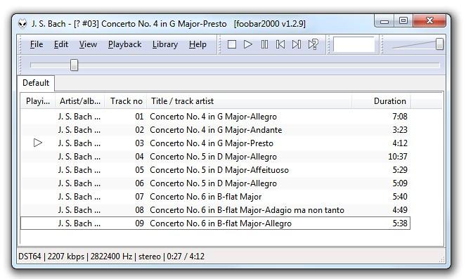Click the Stop playback button

(x=232, y=44)
